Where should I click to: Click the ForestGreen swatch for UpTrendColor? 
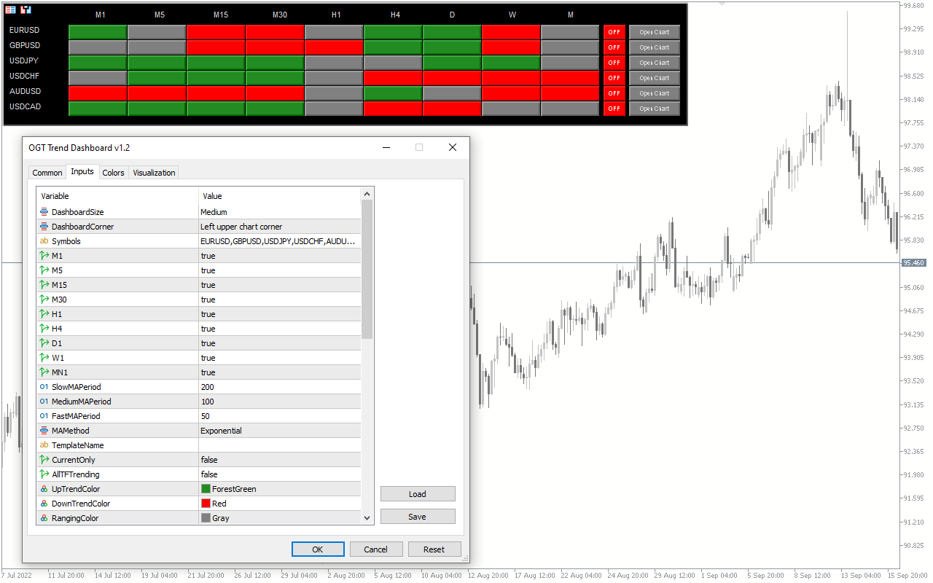pyautogui.click(x=206, y=489)
